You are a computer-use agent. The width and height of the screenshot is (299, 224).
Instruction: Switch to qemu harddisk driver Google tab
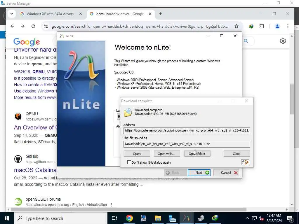click(120, 14)
